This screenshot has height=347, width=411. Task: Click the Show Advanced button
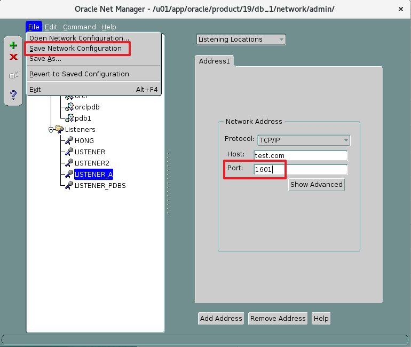coord(317,185)
